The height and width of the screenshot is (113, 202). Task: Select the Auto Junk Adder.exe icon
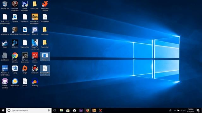point(15,6)
